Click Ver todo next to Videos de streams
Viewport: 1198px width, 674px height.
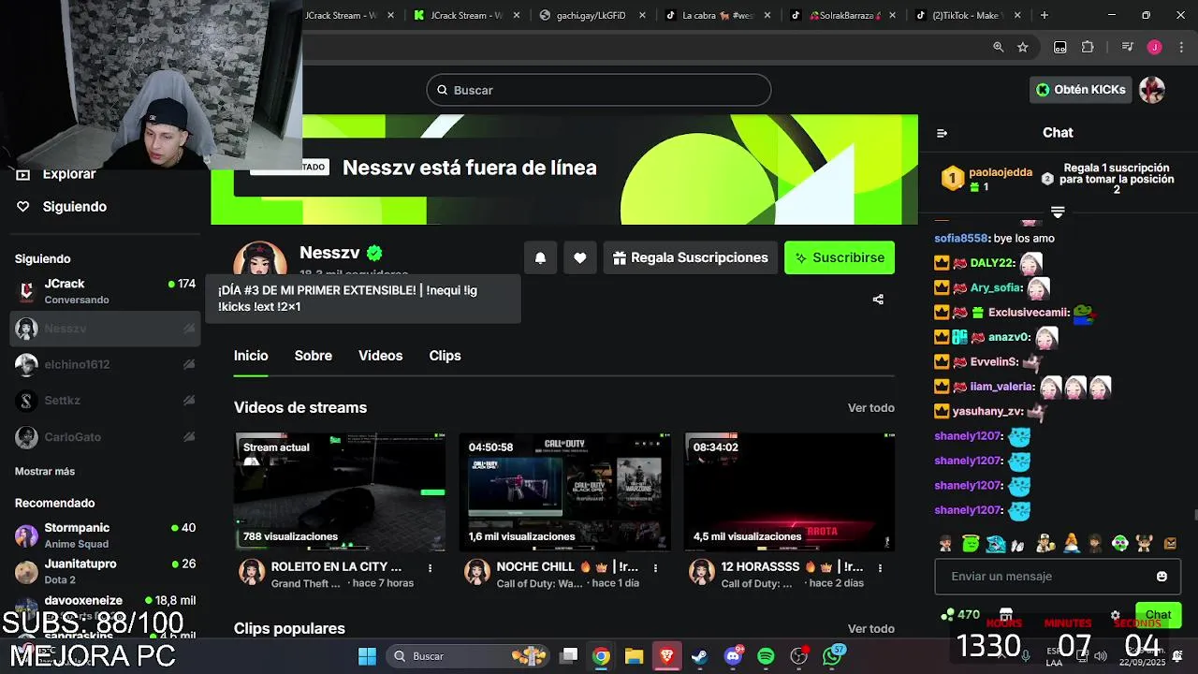pyautogui.click(x=871, y=408)
